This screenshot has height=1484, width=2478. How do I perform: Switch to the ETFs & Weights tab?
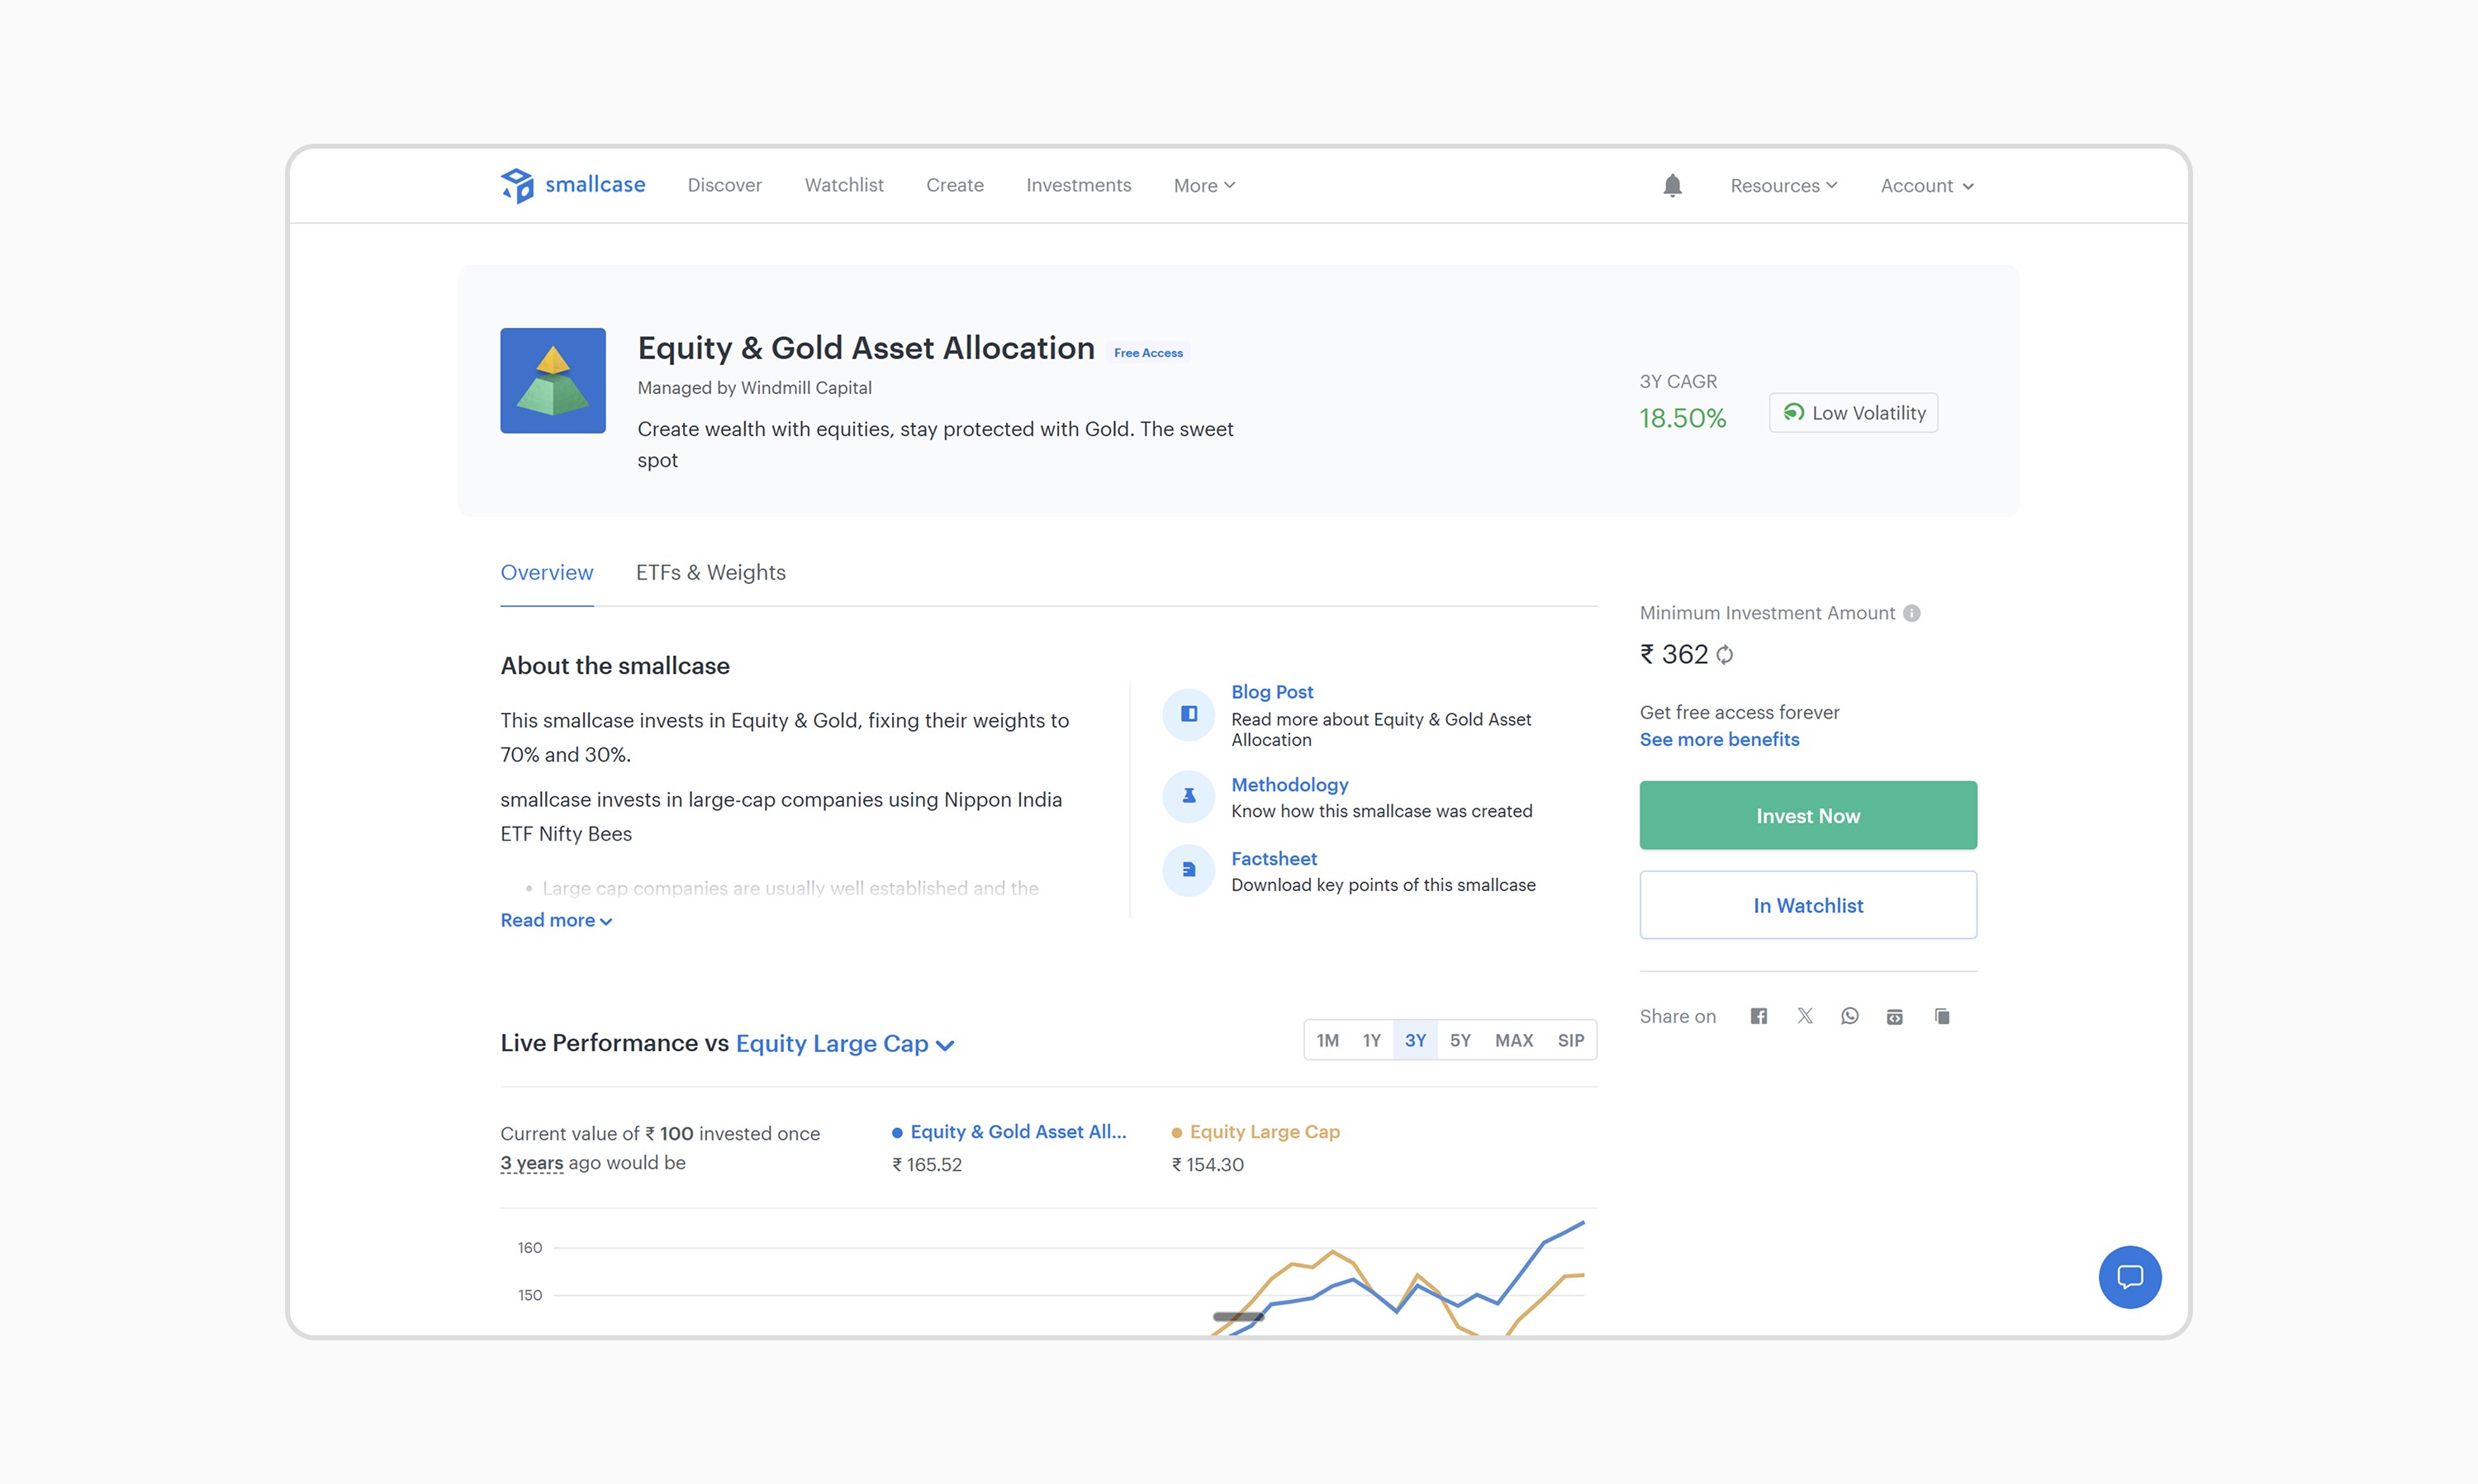[711, 573]
